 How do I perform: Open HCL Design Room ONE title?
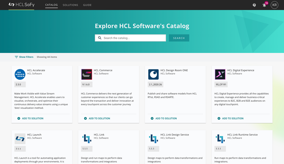pos(174,70)
